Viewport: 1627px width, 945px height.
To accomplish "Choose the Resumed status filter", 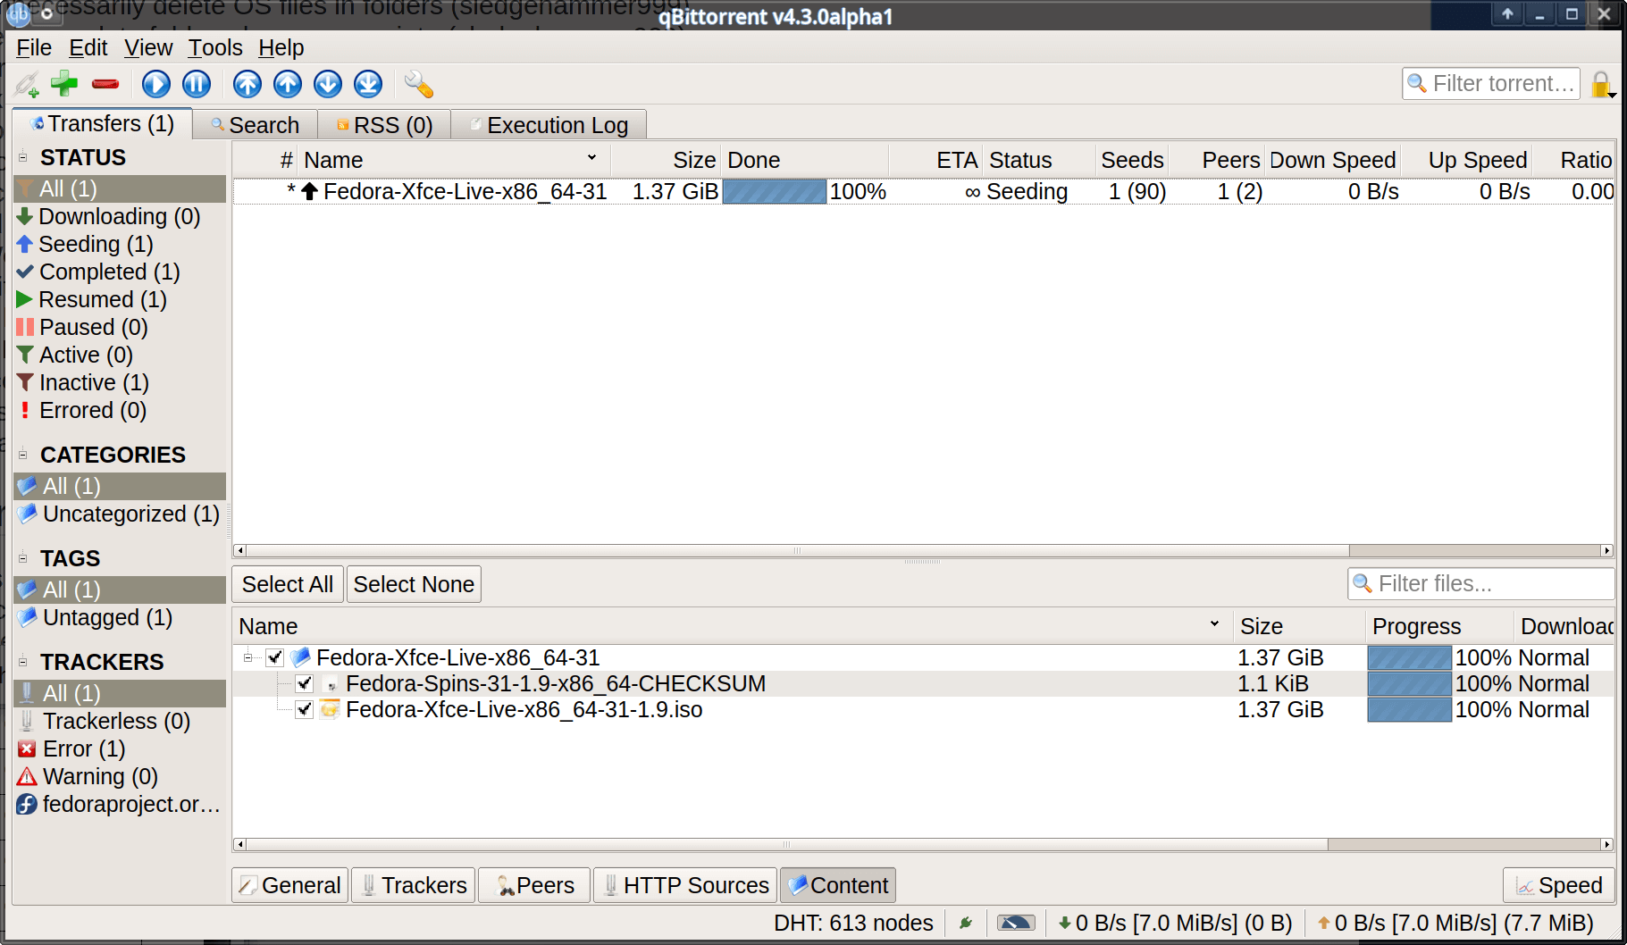I will (x=120, y=299).
